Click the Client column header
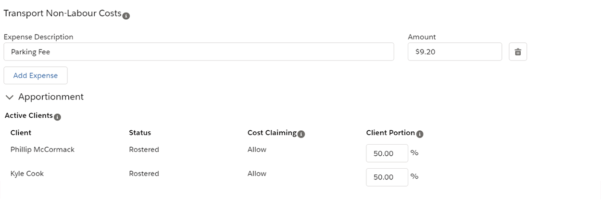Viewport: 601px width, 200px height. [x=21, y=133]
